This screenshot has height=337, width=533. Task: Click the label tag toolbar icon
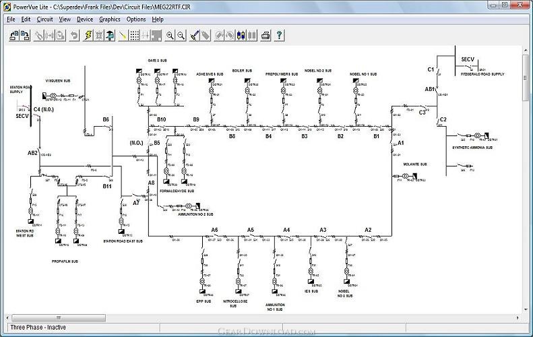(206, 35)
